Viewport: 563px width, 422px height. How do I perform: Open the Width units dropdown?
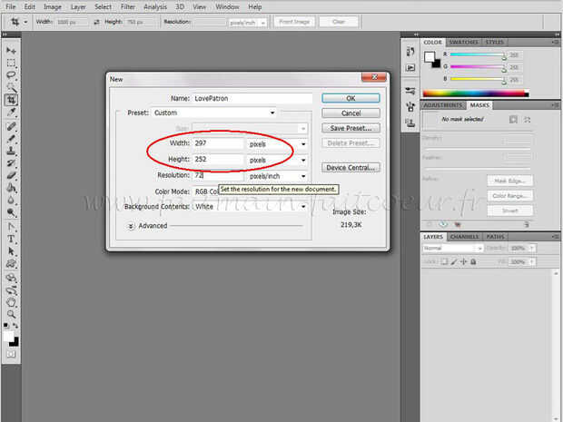click(x=277, y=144)
